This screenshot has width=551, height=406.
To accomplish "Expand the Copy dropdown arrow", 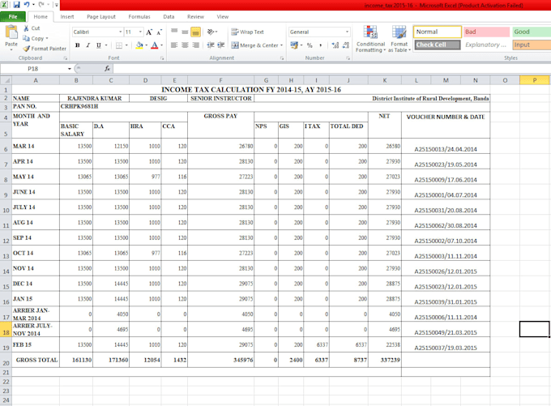I will pos(47,38).
